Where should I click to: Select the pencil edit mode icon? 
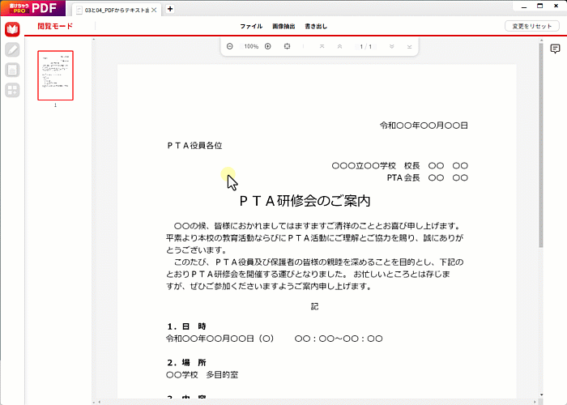point(12,49)
